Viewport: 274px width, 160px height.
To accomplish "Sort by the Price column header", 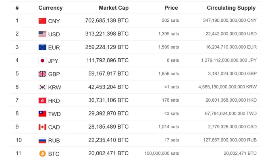I will tap(171, 8).
